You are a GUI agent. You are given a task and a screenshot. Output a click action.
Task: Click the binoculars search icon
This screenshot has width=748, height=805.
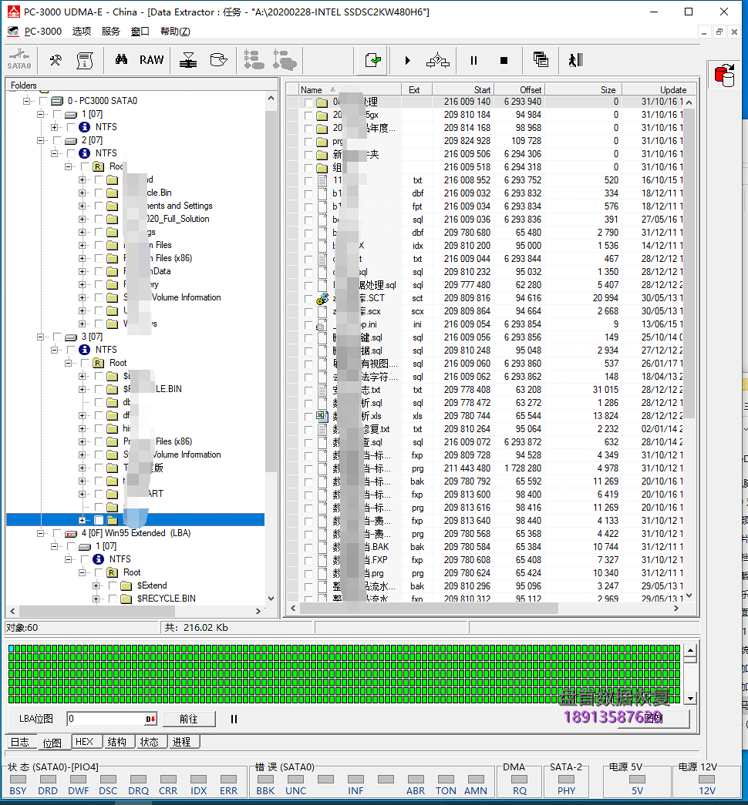(121, 59)
